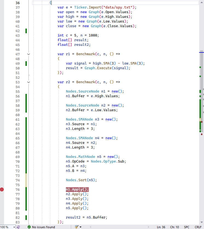The width and height of the screenshot is (204, 229).
Task: Click high.SMA(3) in the signal expression
Action: pyautogui.click(x=104, y=63)
